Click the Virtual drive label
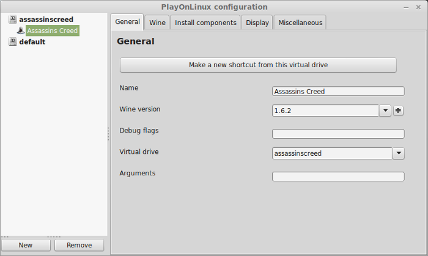Viewport: 428px width, 256px height. coord(139,152)
